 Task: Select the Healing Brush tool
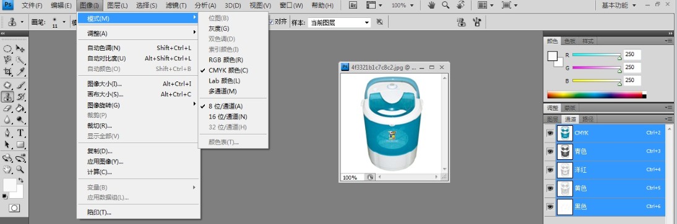pos(7,85)
